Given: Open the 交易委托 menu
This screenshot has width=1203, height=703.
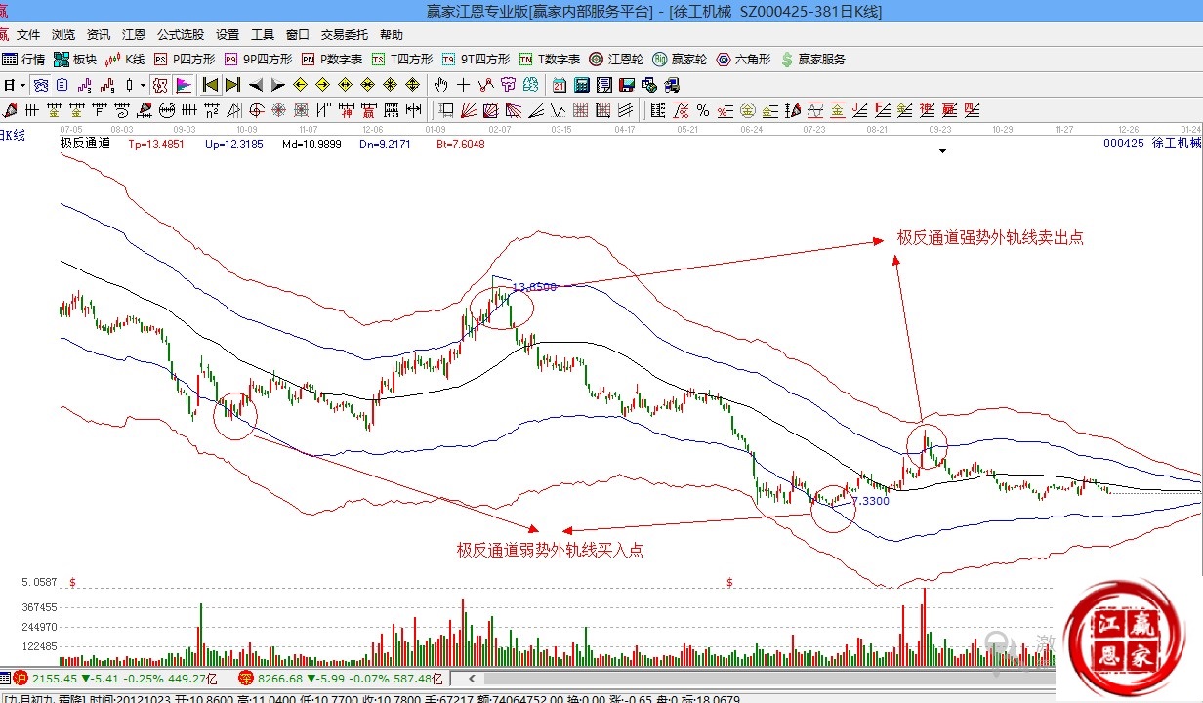Looking at the screenshot, I should [x=345, y=35].
